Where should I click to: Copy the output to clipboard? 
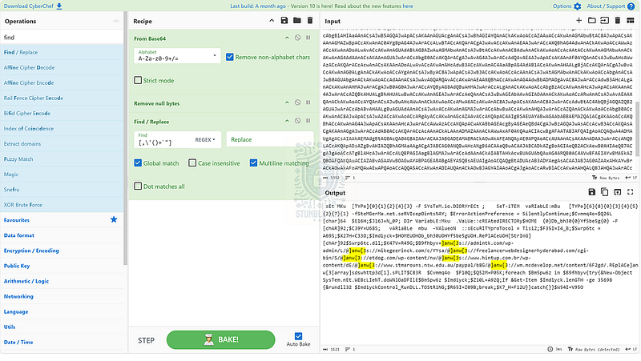click(x=604, y=192)
